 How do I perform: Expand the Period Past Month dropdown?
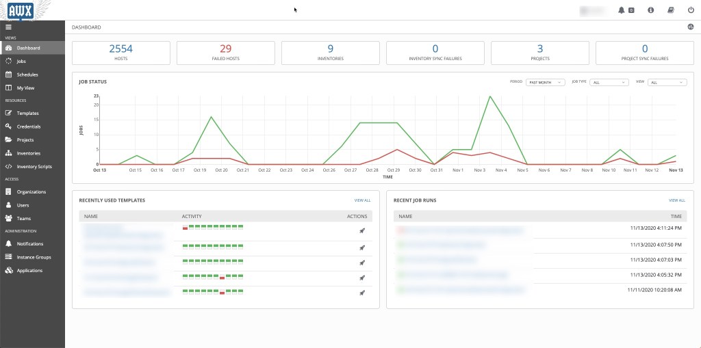(545, 82)
